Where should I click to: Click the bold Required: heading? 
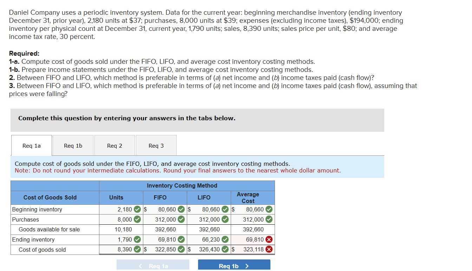24,54
